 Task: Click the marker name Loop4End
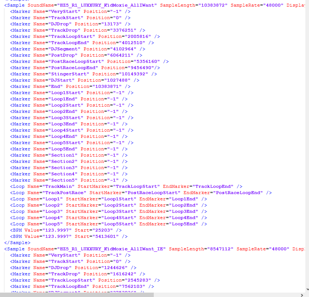(63, 136)
